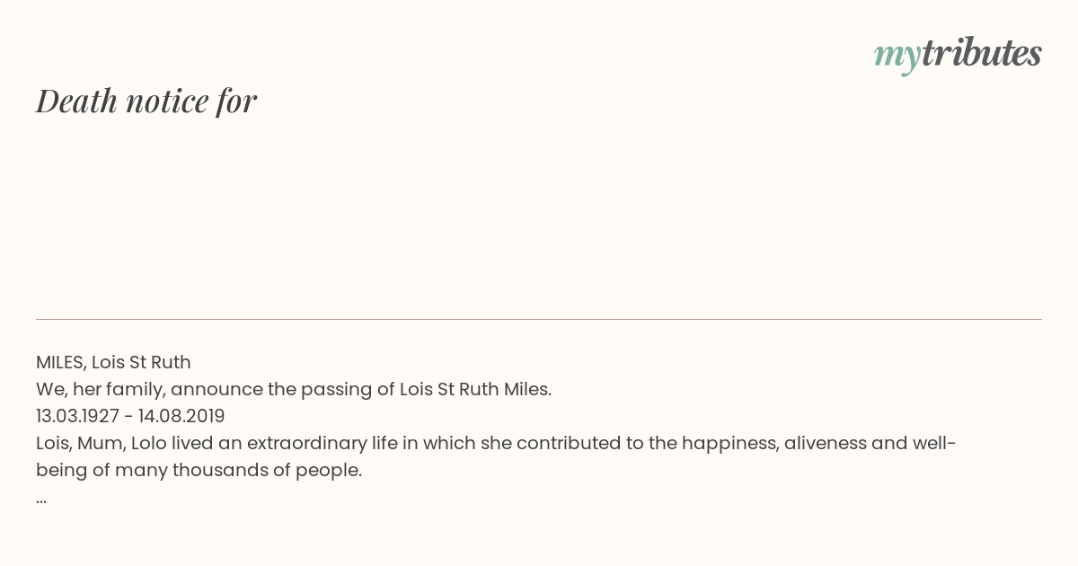This screenshot has width=1078, height=566.
Task: Click the mytributes logo
Action: pyautogui.click(x=958, y=55)
